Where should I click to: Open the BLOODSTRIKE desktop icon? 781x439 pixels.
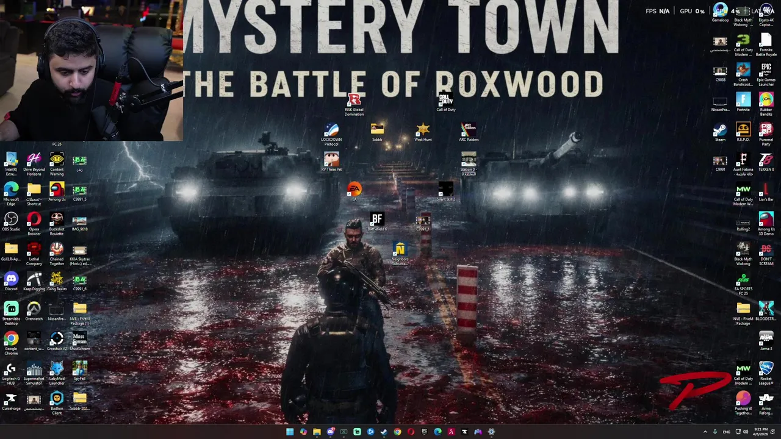point(766,311)
